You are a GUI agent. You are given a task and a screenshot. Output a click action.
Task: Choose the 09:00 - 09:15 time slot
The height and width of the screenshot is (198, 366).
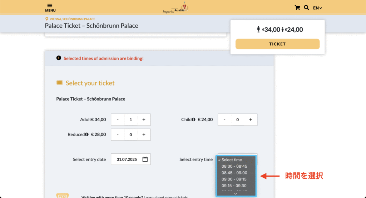[234, 179]
